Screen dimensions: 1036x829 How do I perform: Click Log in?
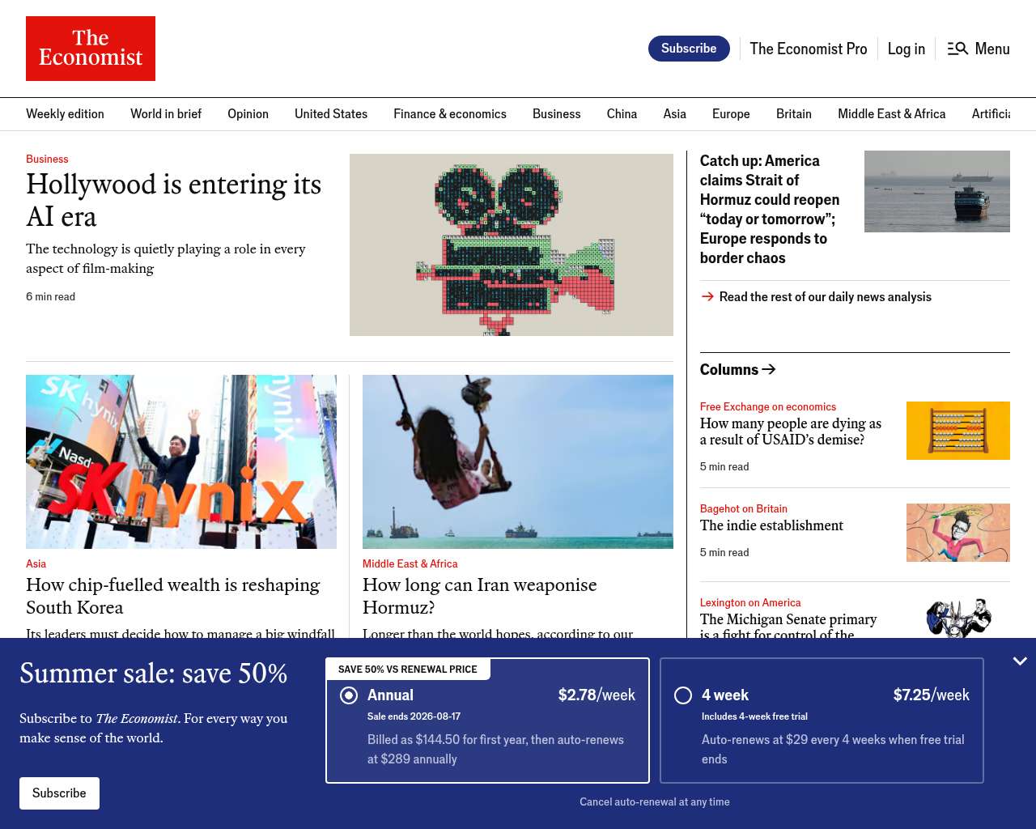[906, 49]
